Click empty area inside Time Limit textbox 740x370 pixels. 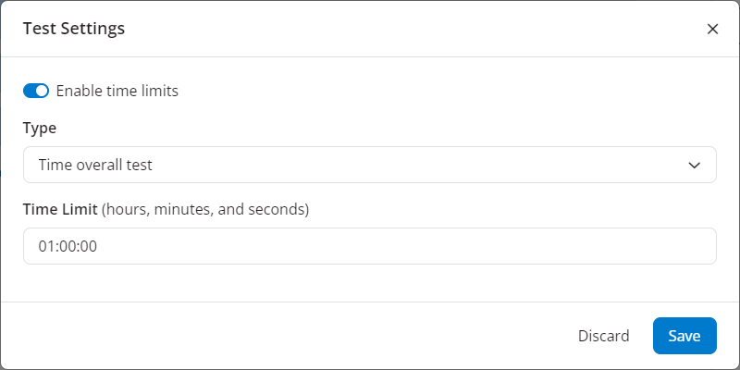pos(416,246)
